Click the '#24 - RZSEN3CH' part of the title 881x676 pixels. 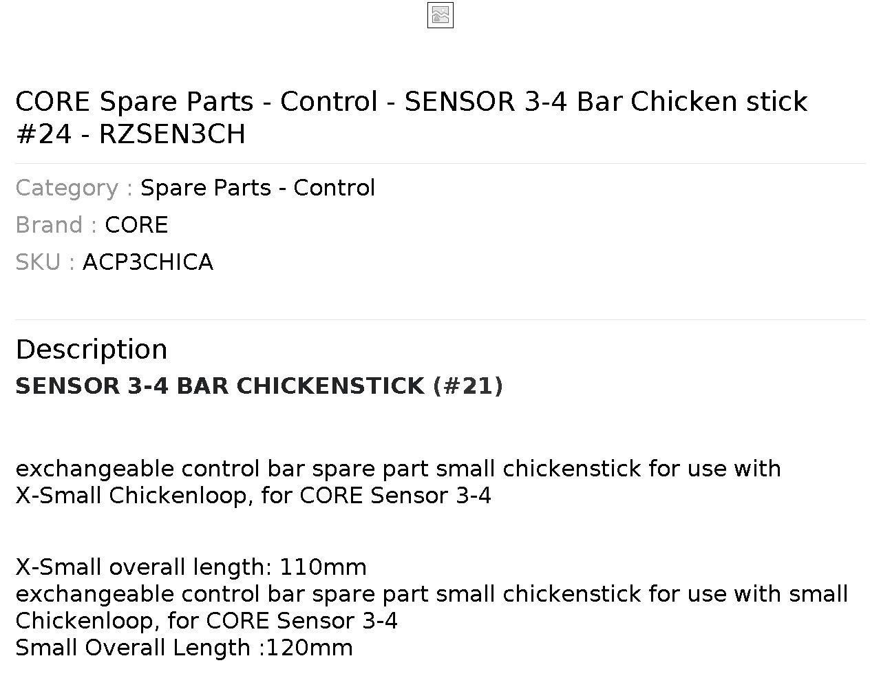131,134
